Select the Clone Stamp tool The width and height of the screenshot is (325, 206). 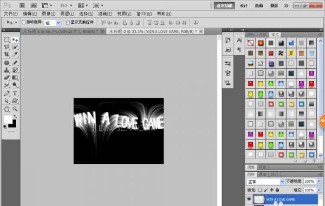tap(6, 70)
